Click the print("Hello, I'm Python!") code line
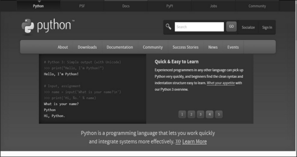Viewport: 297px width, 157px height. coord(74,68)
